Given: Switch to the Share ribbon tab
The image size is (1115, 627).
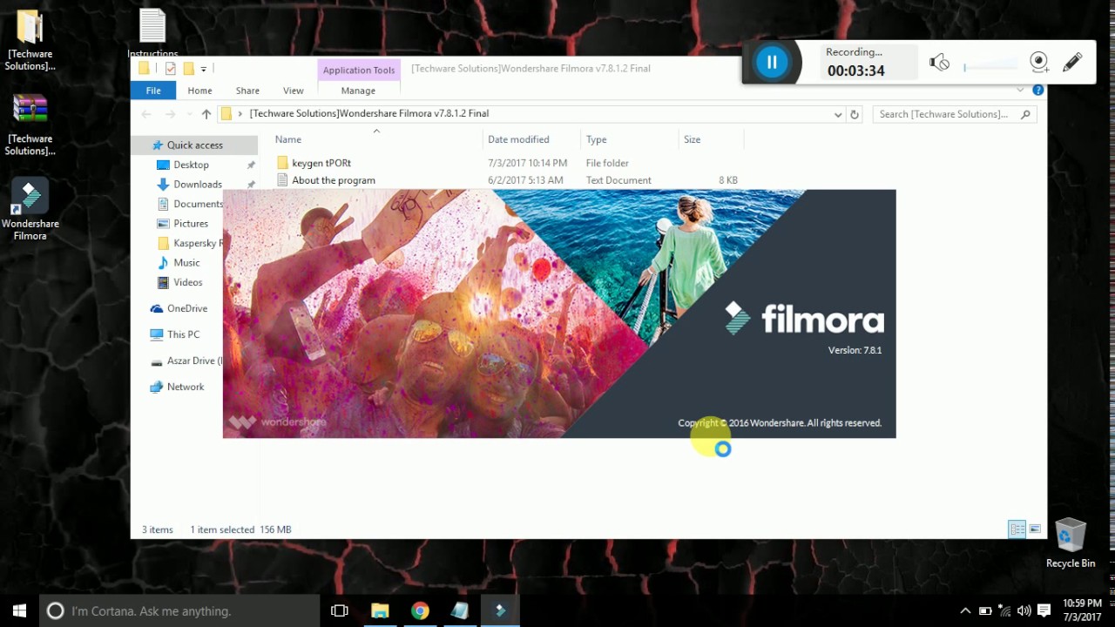Looking at the screenshot, I should (x=247, y=91).
